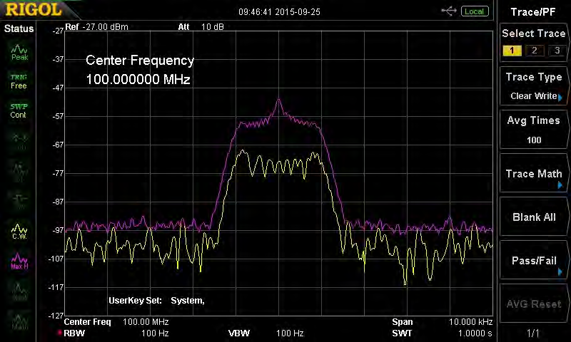Click the Center Freq 100.00 MHz readout

pos(116,322)
